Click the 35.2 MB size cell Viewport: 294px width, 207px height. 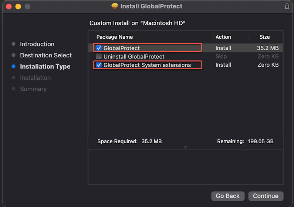268,48
